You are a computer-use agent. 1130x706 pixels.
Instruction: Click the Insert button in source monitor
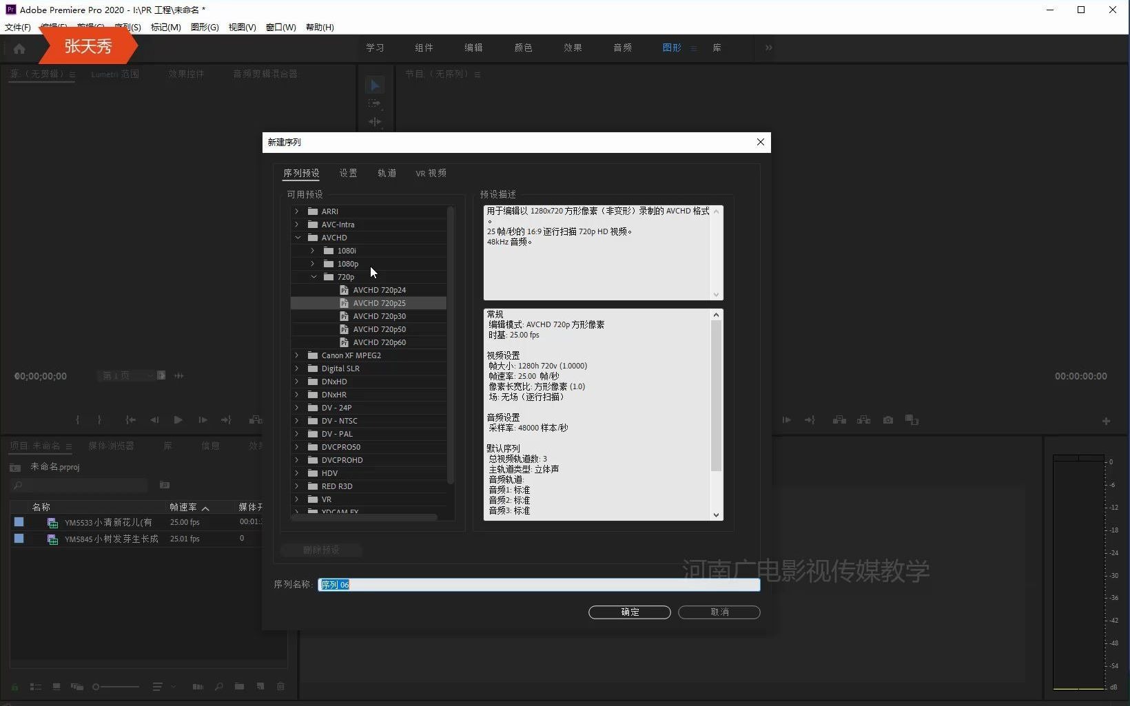256,420
